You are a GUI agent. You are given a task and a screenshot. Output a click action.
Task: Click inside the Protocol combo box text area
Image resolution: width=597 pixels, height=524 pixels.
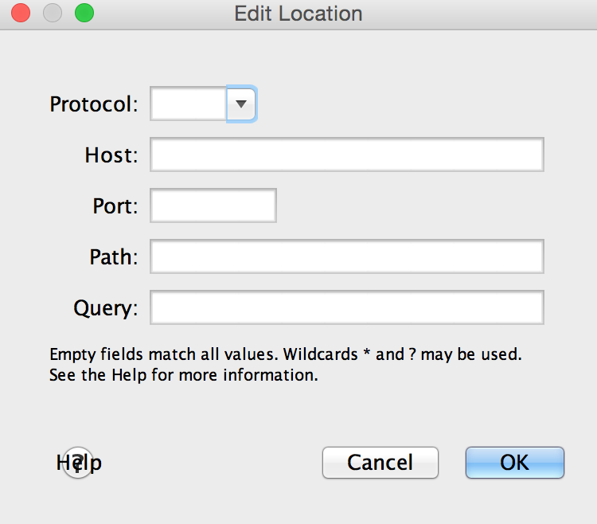(189, 104)
